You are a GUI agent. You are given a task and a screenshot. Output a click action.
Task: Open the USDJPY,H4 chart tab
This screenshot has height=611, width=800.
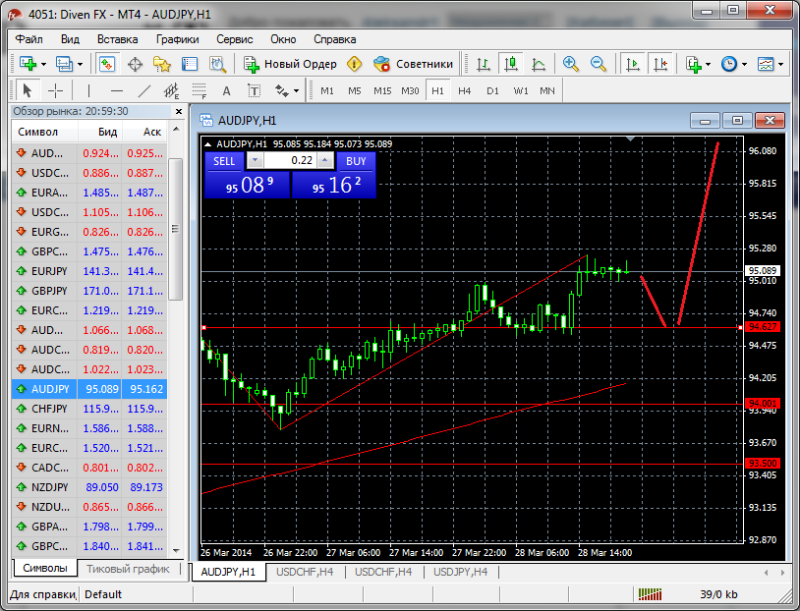click(460, 572)
